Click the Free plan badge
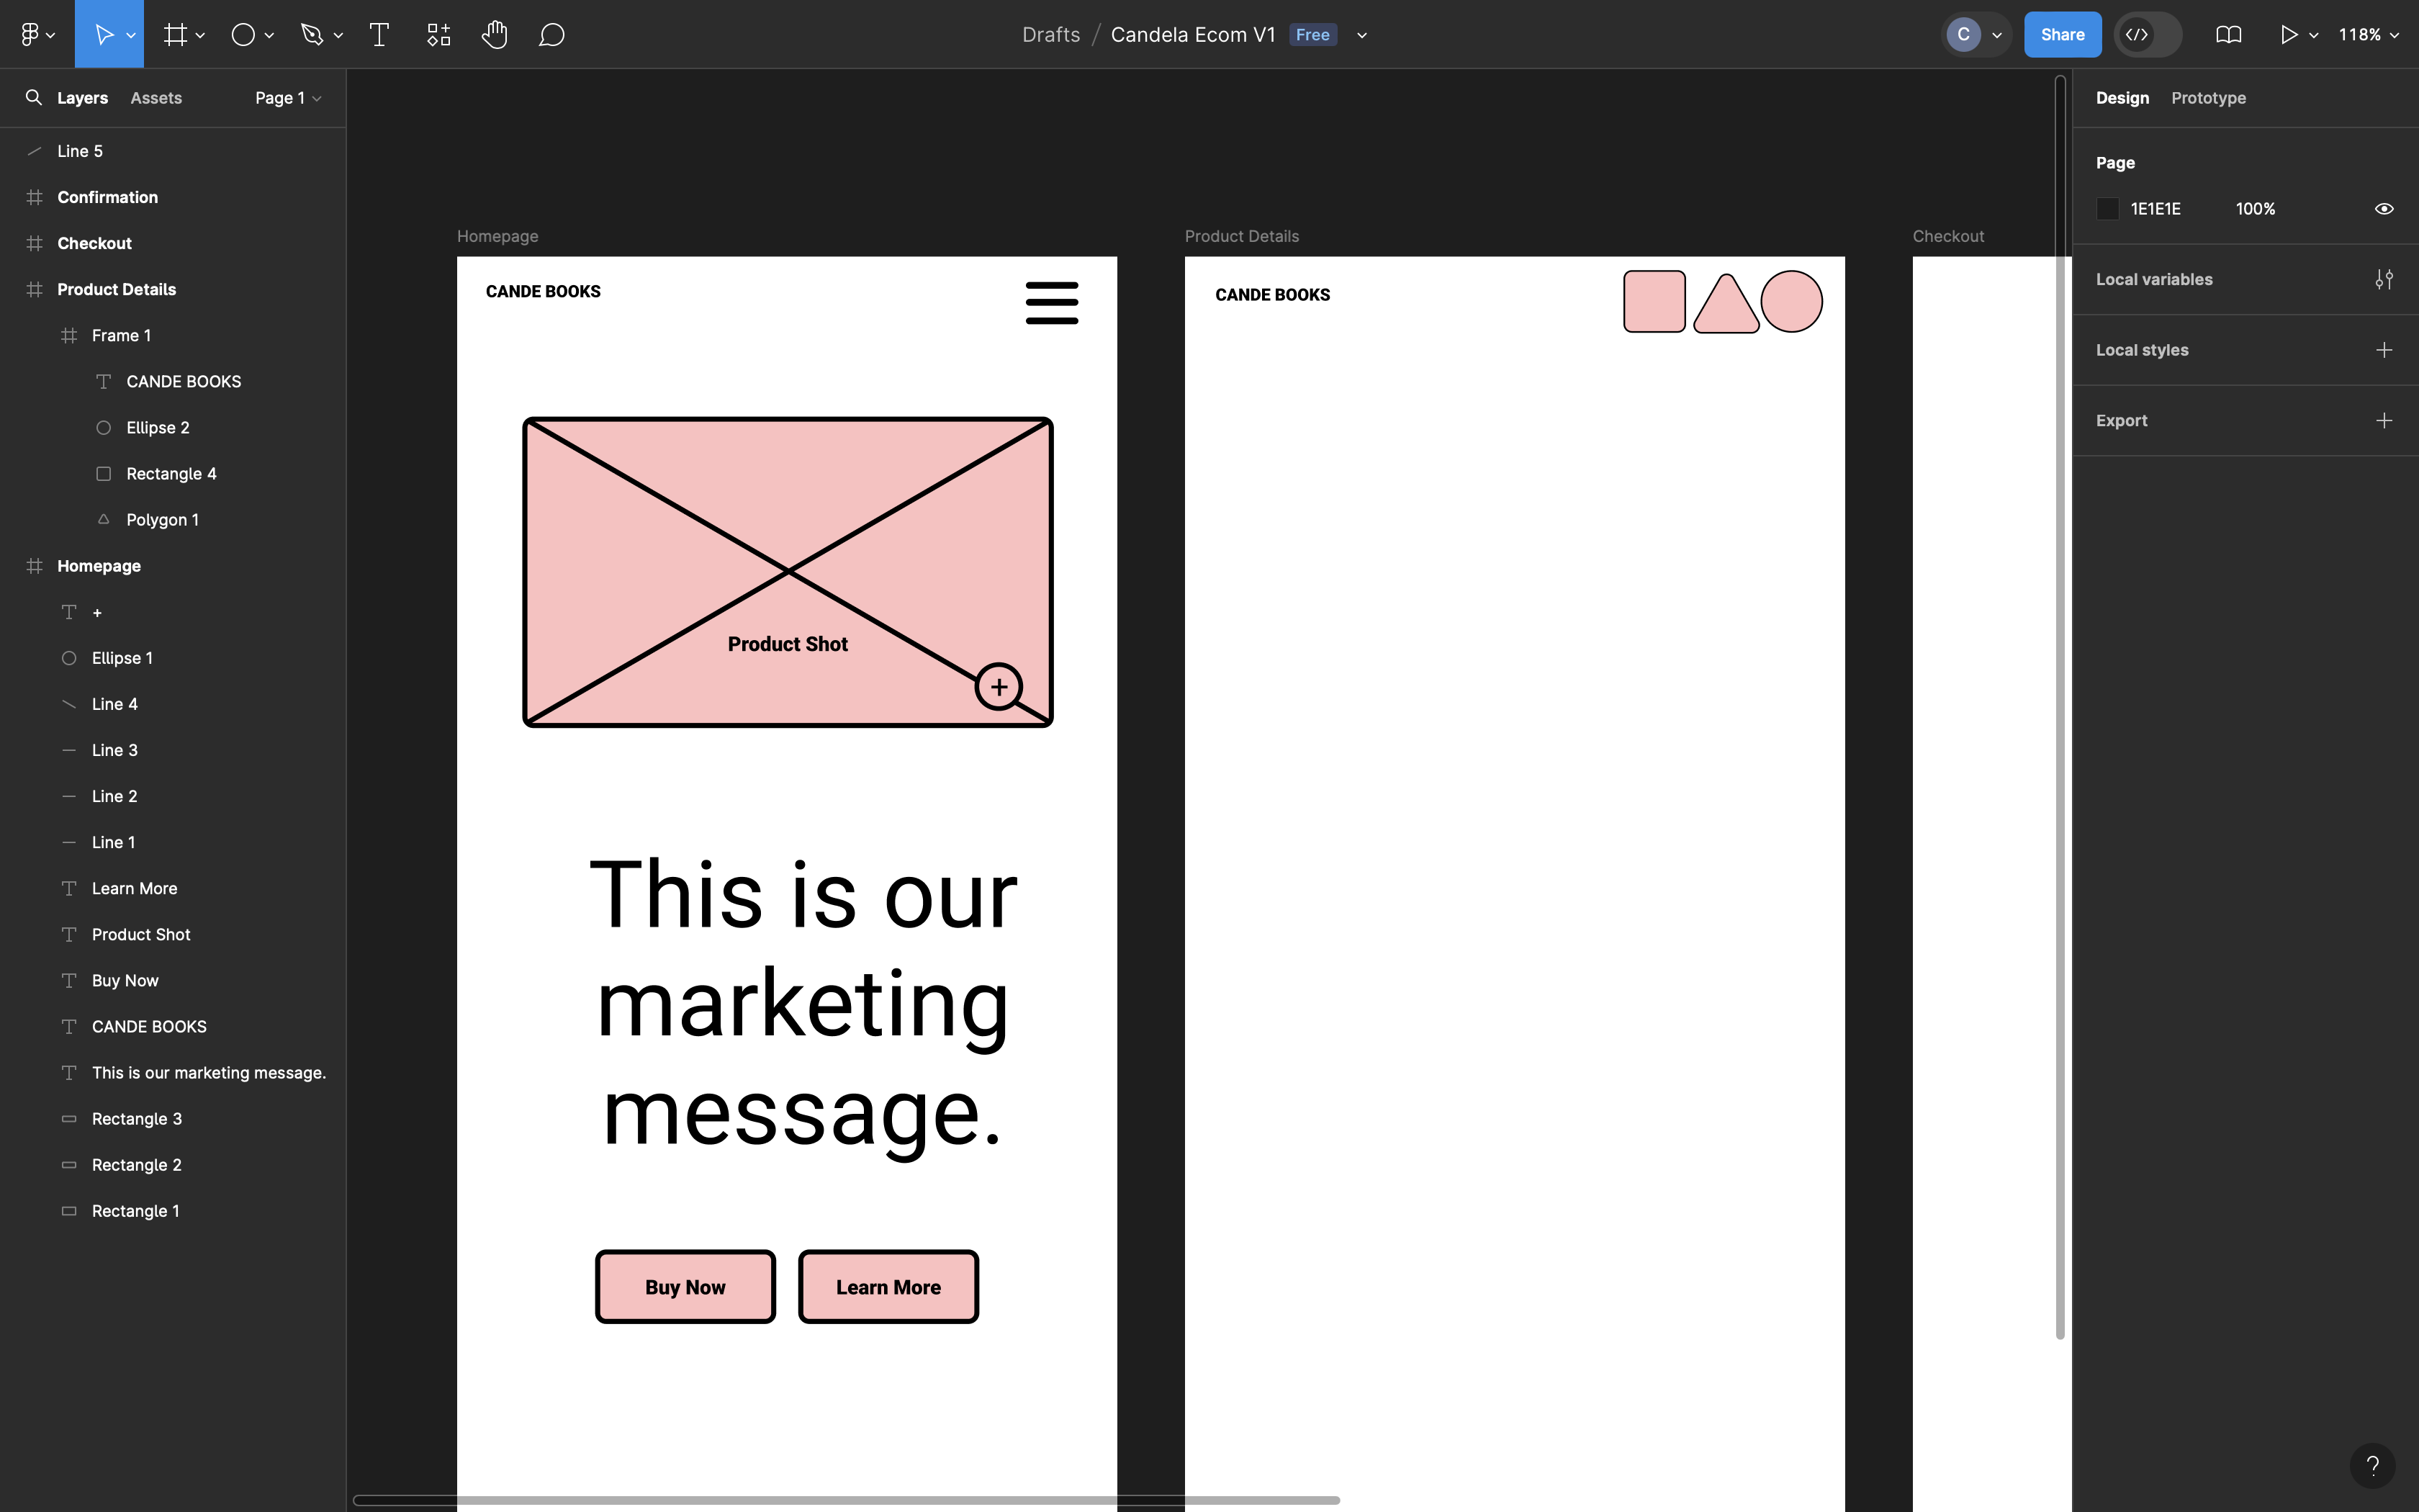This screenshot has height=1512, width=2419. tap(1312, 34)
